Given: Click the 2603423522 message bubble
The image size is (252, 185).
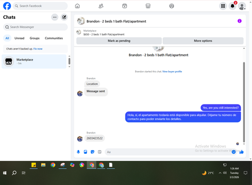Looking at the screenshot, I should 94,138.
